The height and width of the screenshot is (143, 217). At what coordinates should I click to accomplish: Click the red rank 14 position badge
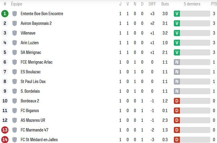click(x=5, y=140)
